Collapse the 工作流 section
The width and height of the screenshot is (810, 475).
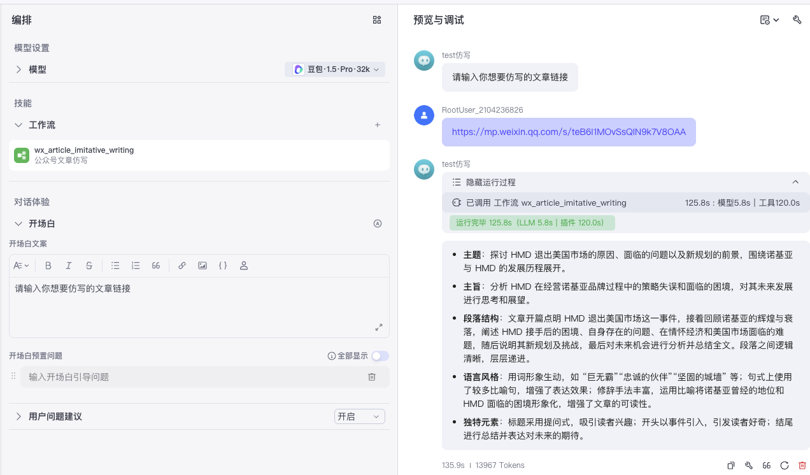pyautogui.click(x=18, y=125)
